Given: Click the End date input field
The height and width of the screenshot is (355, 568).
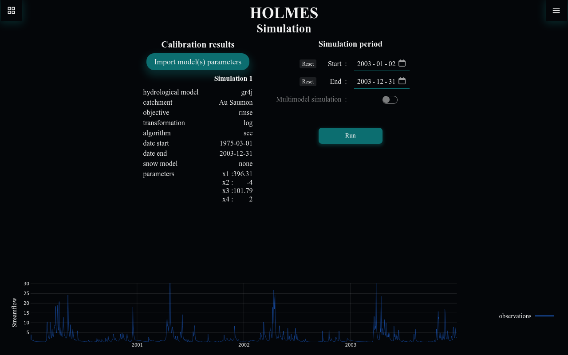Looking at the screenshot, I should pyautogui.click(x=376, y=82).
